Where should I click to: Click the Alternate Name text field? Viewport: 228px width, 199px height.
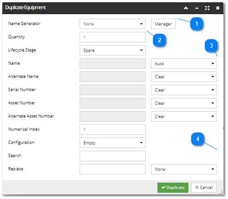112,77
